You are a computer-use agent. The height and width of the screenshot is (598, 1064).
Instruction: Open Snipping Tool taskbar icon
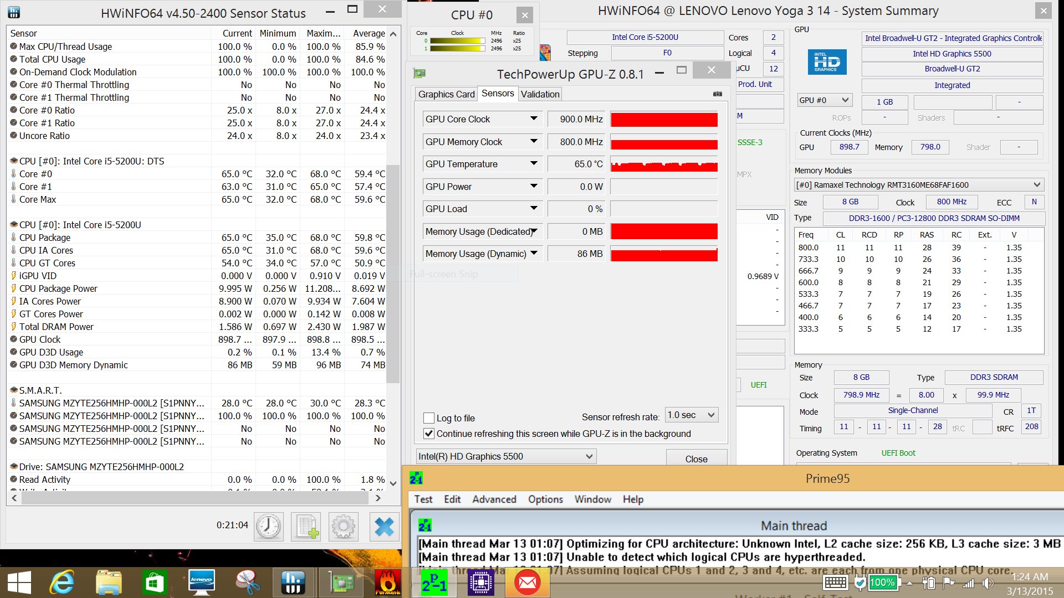247,582
